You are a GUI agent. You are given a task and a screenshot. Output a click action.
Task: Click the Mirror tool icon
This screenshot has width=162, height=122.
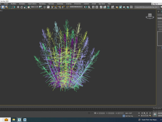point(85,7)
